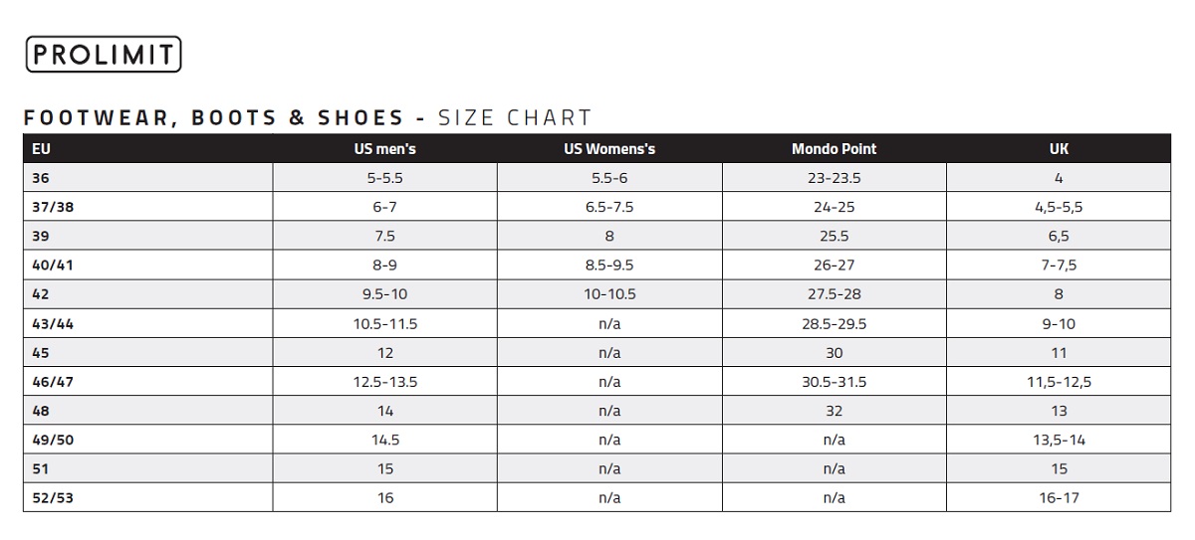Click the EU 37/38 row label
Viewport: 1195px width, 540px height.
click(x=53, y=208)
